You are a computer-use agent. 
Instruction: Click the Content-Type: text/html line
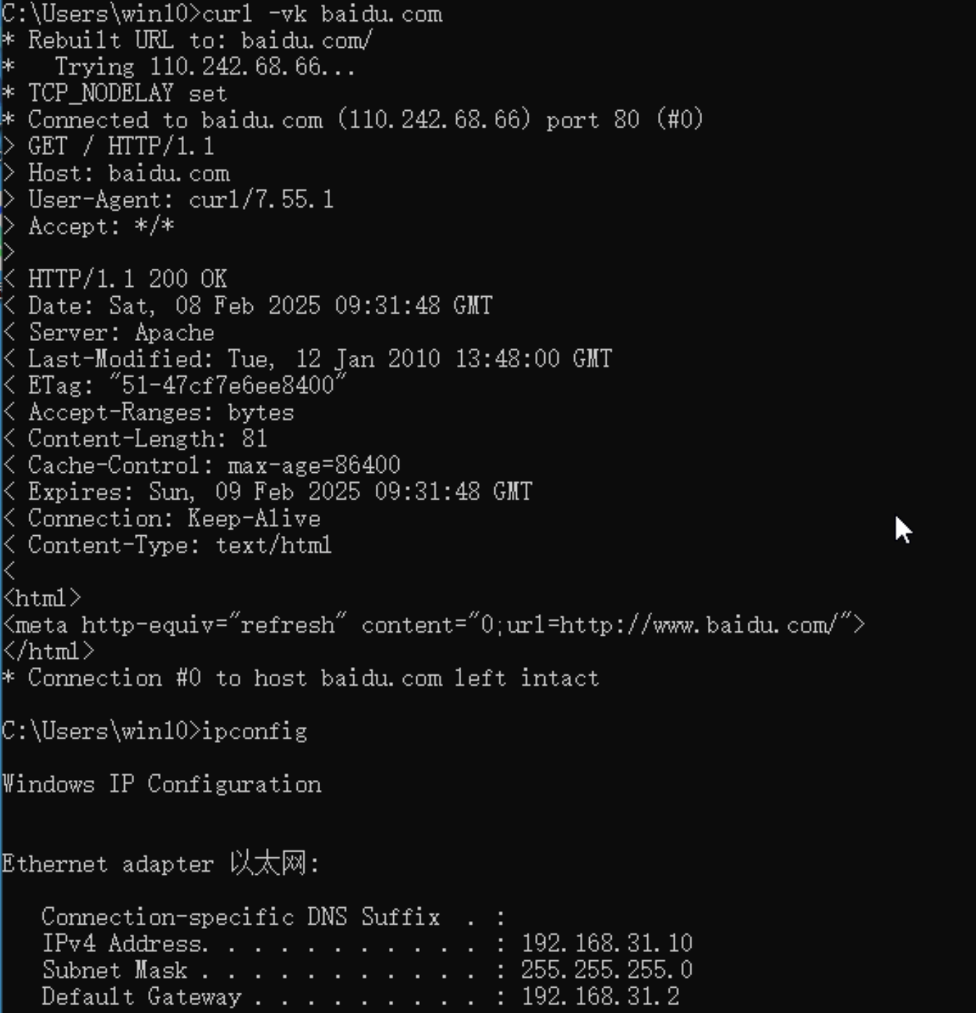tap(179, 545)
